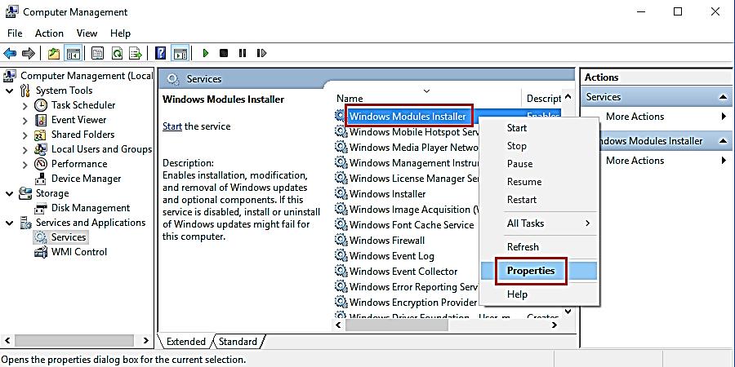Click the Refresh toolbar icon
Image resolution: width=735 pixels, height=367 pixels.
coord(117,53)
